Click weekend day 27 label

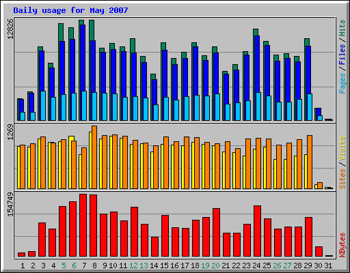[x=287, y=265]
